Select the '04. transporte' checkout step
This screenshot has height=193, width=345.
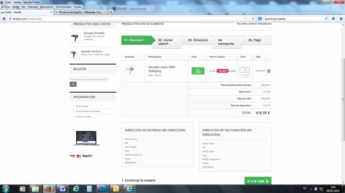(227, 42)
